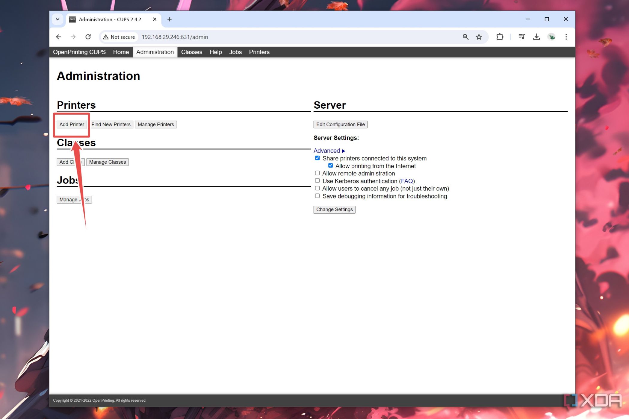Enable Allow users to cancel any job
This screenshot has width=629, height=419.
317,188
